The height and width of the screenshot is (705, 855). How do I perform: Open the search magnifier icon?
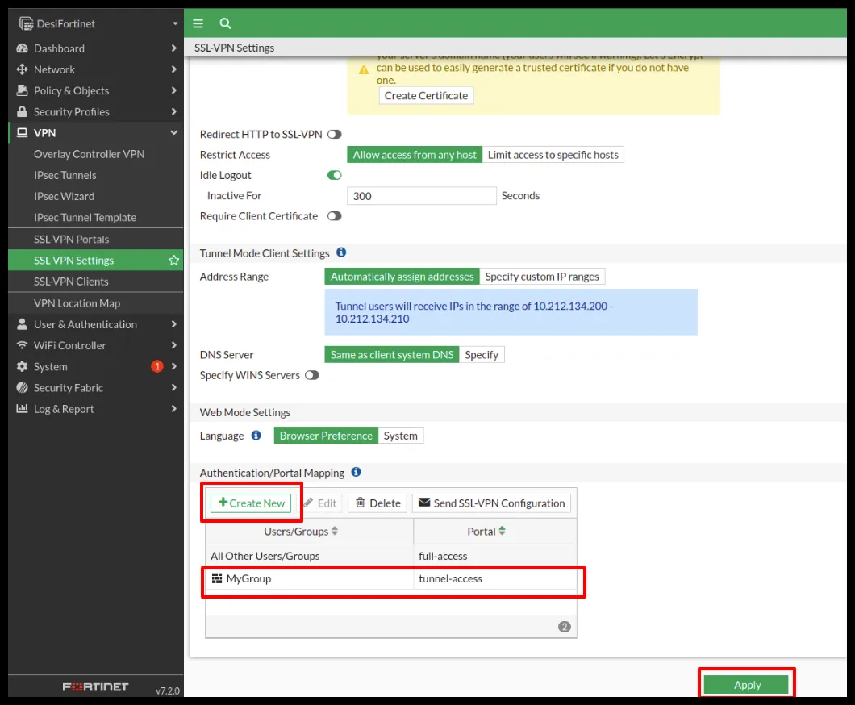225,23
